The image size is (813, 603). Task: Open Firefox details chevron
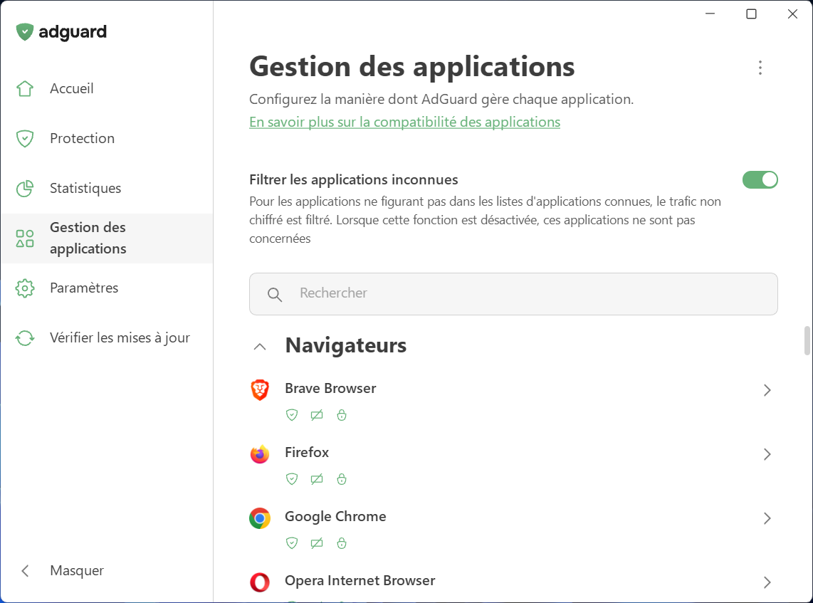click(767, 455)
